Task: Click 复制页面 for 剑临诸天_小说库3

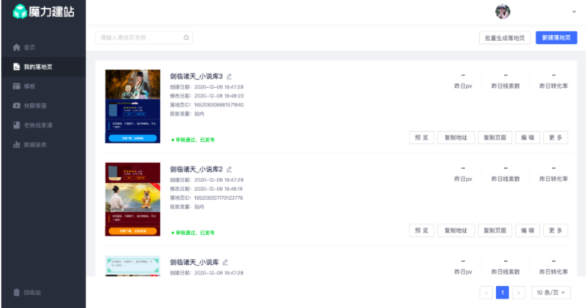Action: 495,138
